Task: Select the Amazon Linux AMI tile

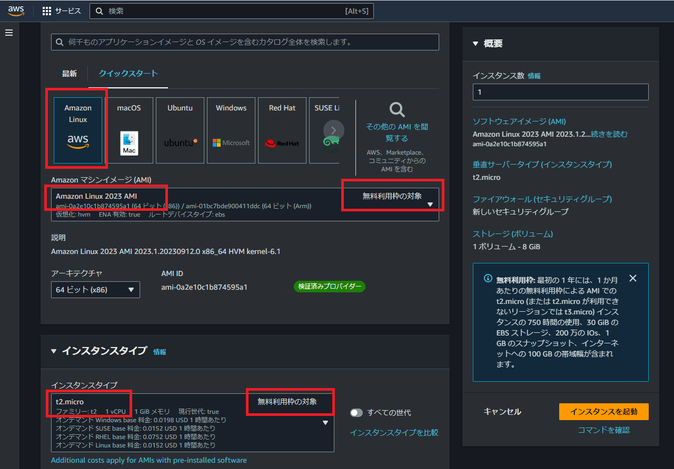Action: pyautogui.click(x=78, y=130)
